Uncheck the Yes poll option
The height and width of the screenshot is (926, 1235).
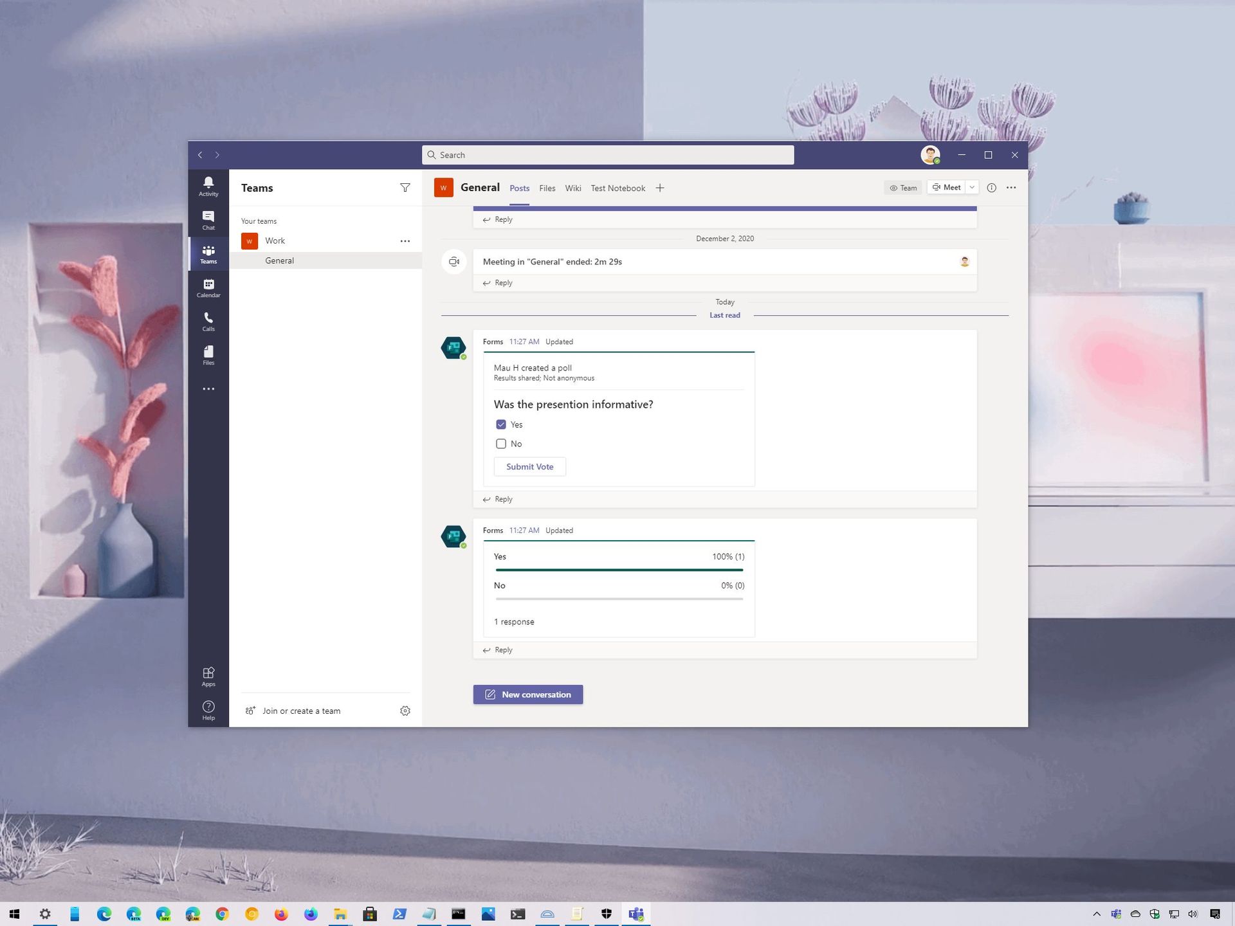tap(501, 424)
